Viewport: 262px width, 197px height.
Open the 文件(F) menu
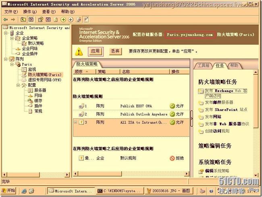tap(11, 12)
